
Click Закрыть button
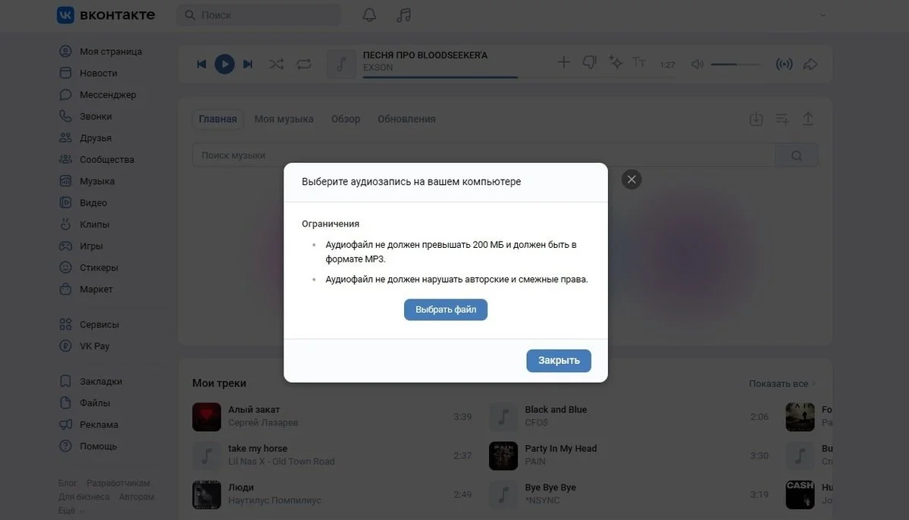[x=558, y=361]
